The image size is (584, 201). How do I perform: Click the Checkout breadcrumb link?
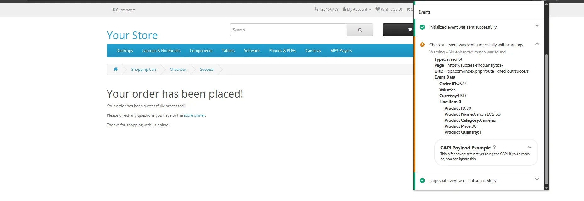point(178,70)
